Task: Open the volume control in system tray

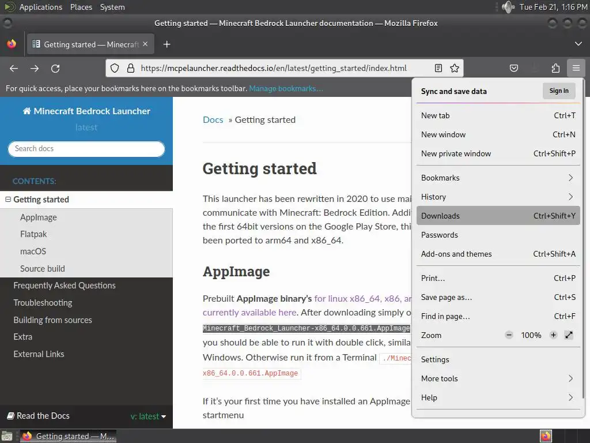Action: [x=508, y=7]
